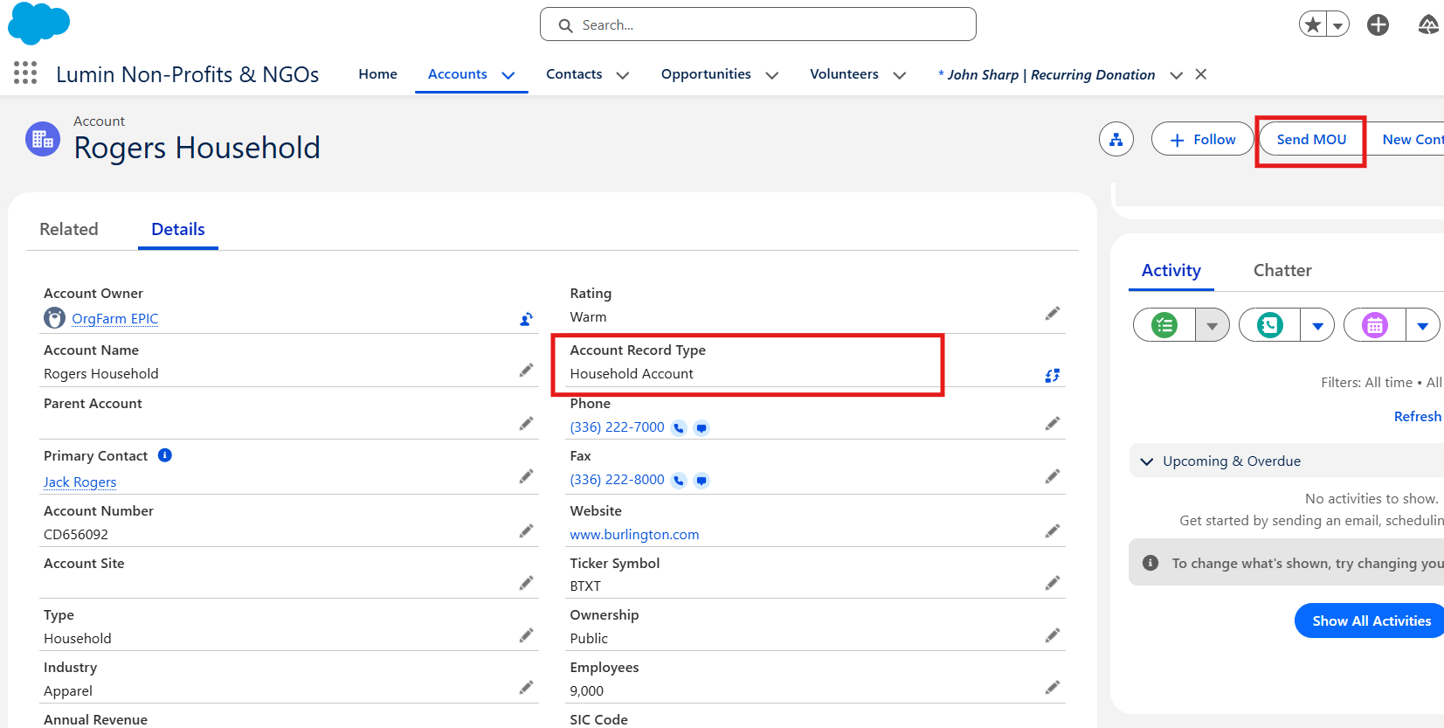
Task: Edit the Website field pencil
Action: (x=1053, y=531)
